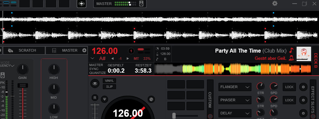This screenshot has width=319, height=119.
Task: Open settings gear for the FLANGER effect
Action: point(303,87)
